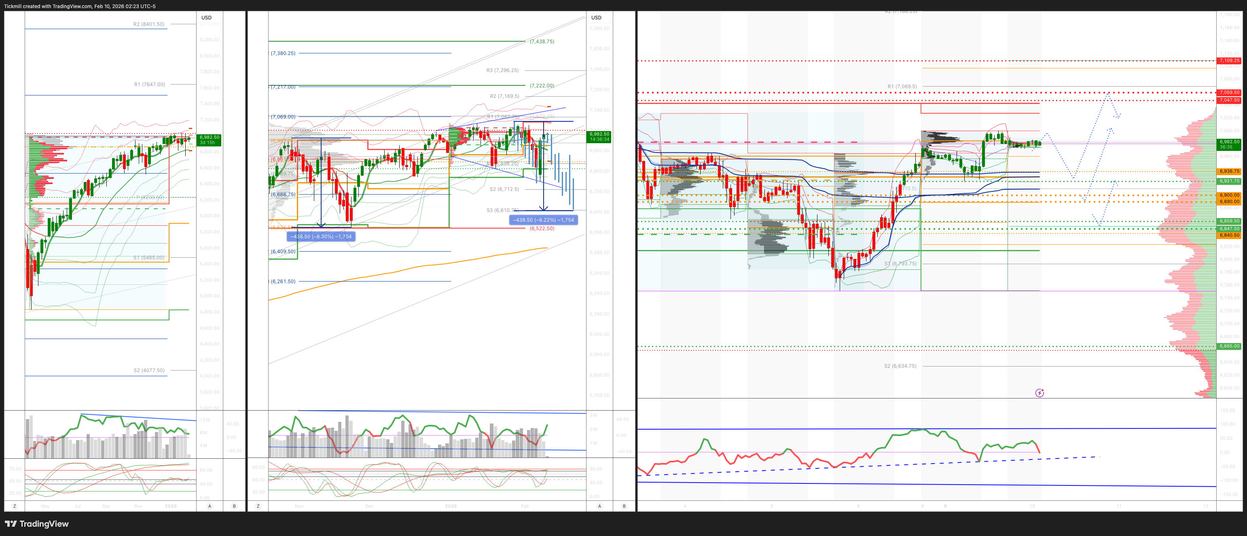Click the -438.50 (-6.22%) measurement label
This screenshot has width=1247, height=536.
coord(543,220)
